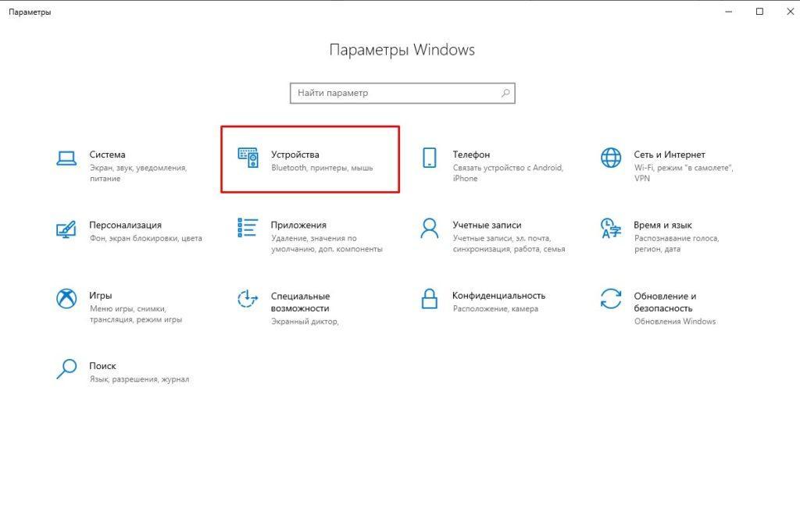
Task: Click the Учетные записи title
Action: pos(487,226)
